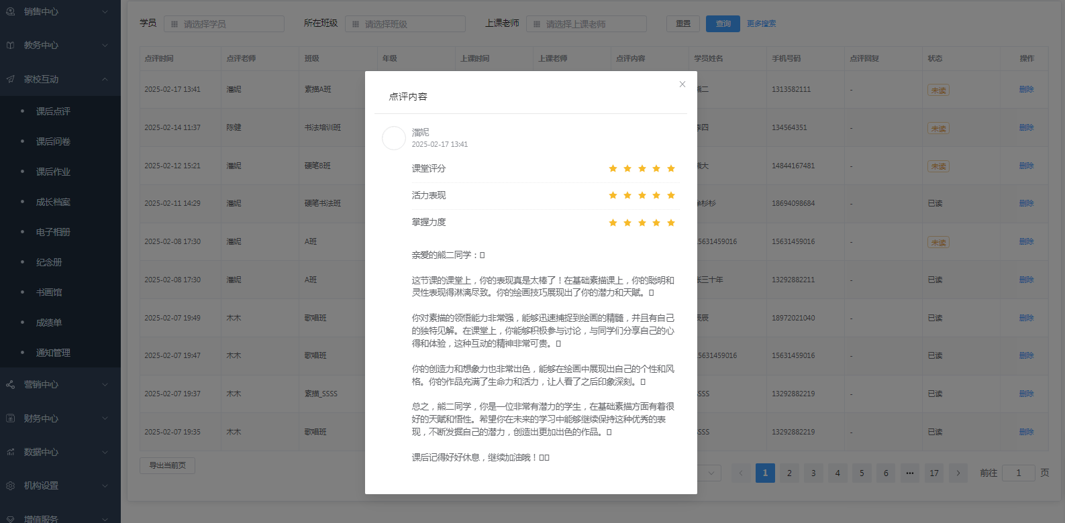Viewport: 1065px width, 523px height.
Task: Click the 教务中心 book icon
Action: click(11, 46)
